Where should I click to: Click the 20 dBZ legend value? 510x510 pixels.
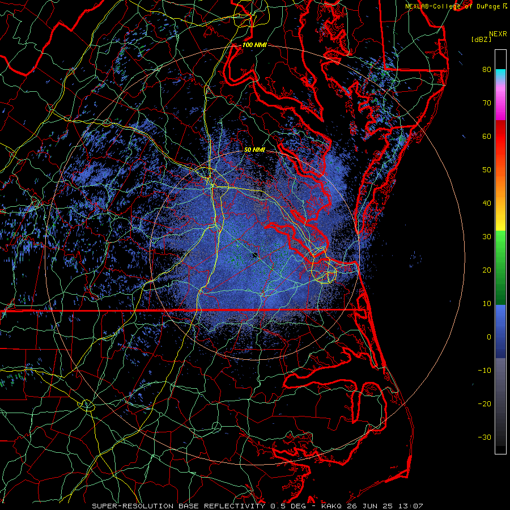click(487, 270)
